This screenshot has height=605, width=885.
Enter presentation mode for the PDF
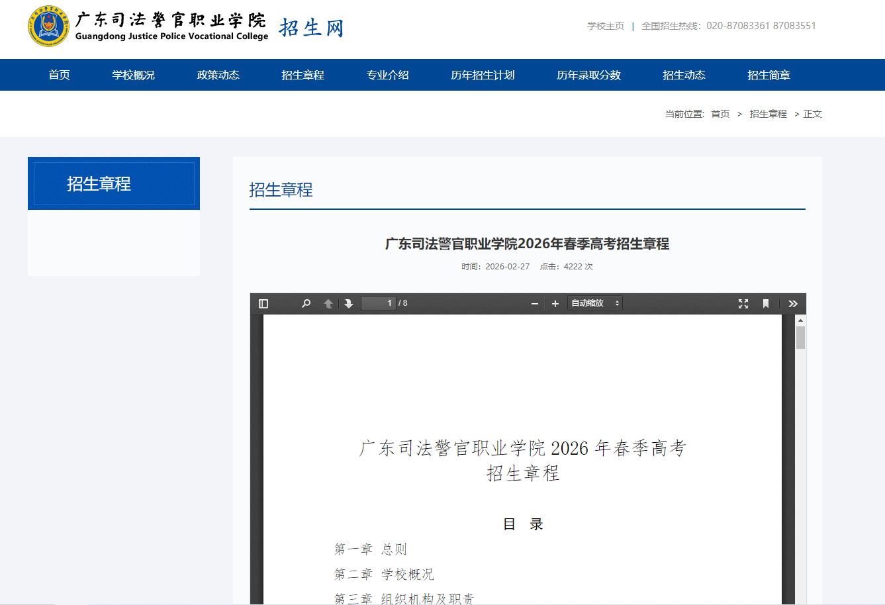[x=743, y=302]
